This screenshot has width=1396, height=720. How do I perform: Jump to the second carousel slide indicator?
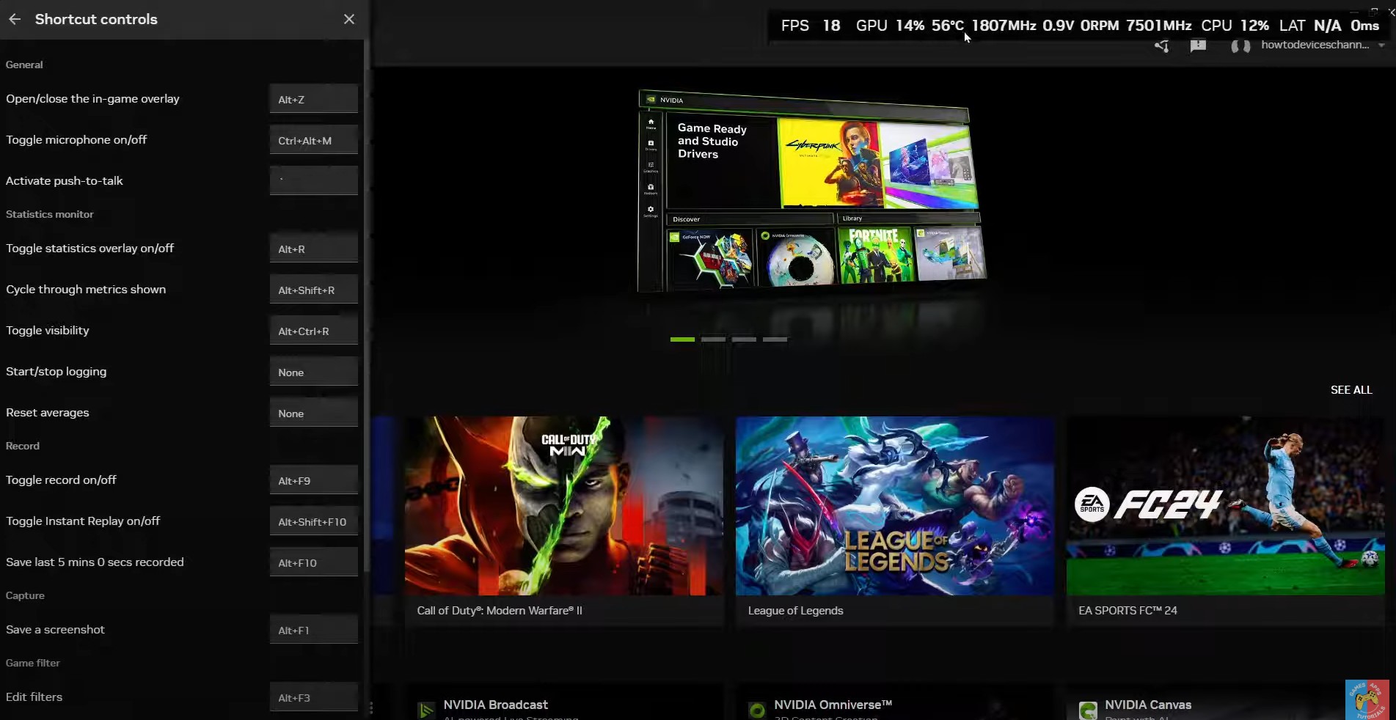[713, 339]
